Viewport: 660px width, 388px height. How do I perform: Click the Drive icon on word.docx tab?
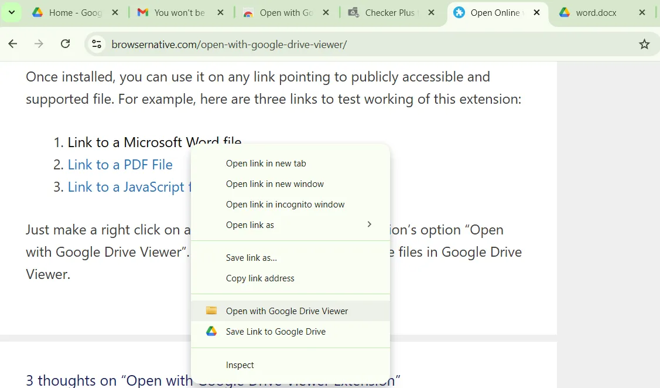point(564,12)
